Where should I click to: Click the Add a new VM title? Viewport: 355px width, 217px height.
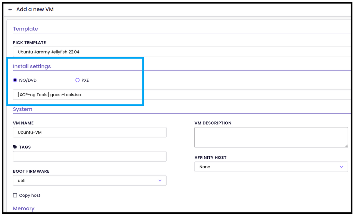click(x=35, y=10)
